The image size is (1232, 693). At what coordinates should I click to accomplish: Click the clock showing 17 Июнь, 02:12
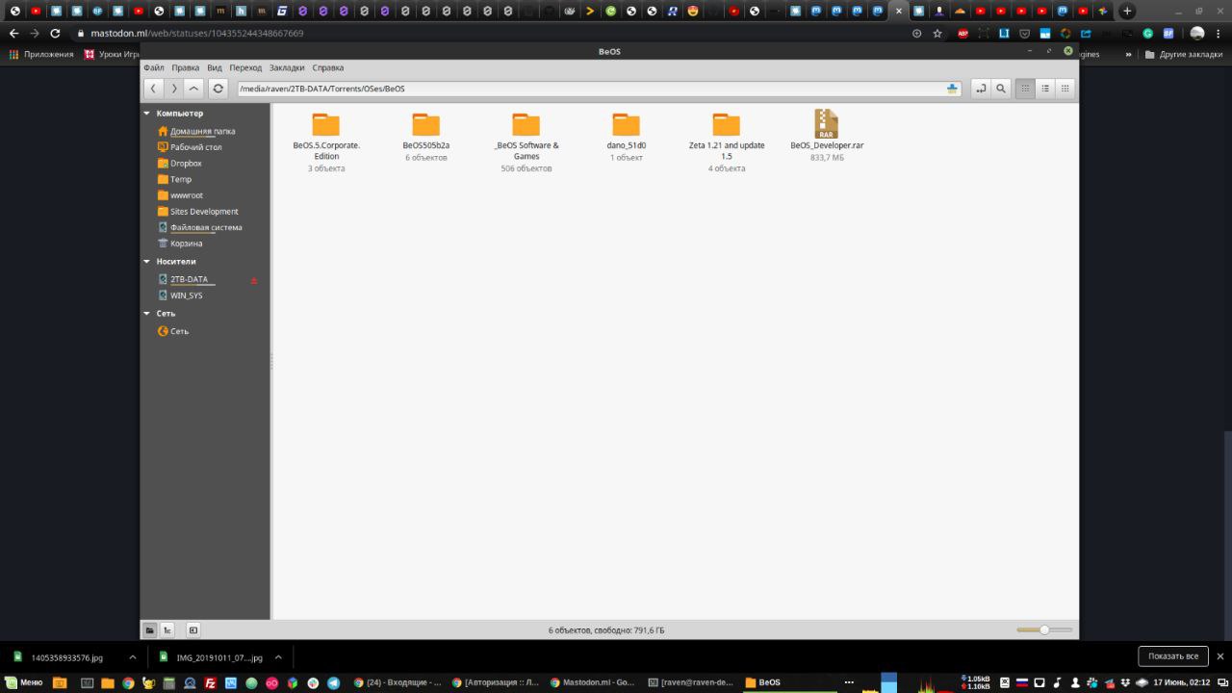coord(1181,682)
